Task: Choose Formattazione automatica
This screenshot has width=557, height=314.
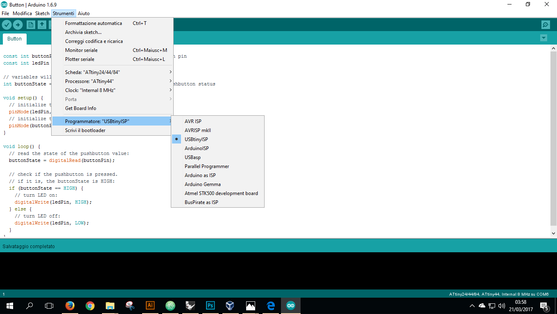Action: point(113,23)
